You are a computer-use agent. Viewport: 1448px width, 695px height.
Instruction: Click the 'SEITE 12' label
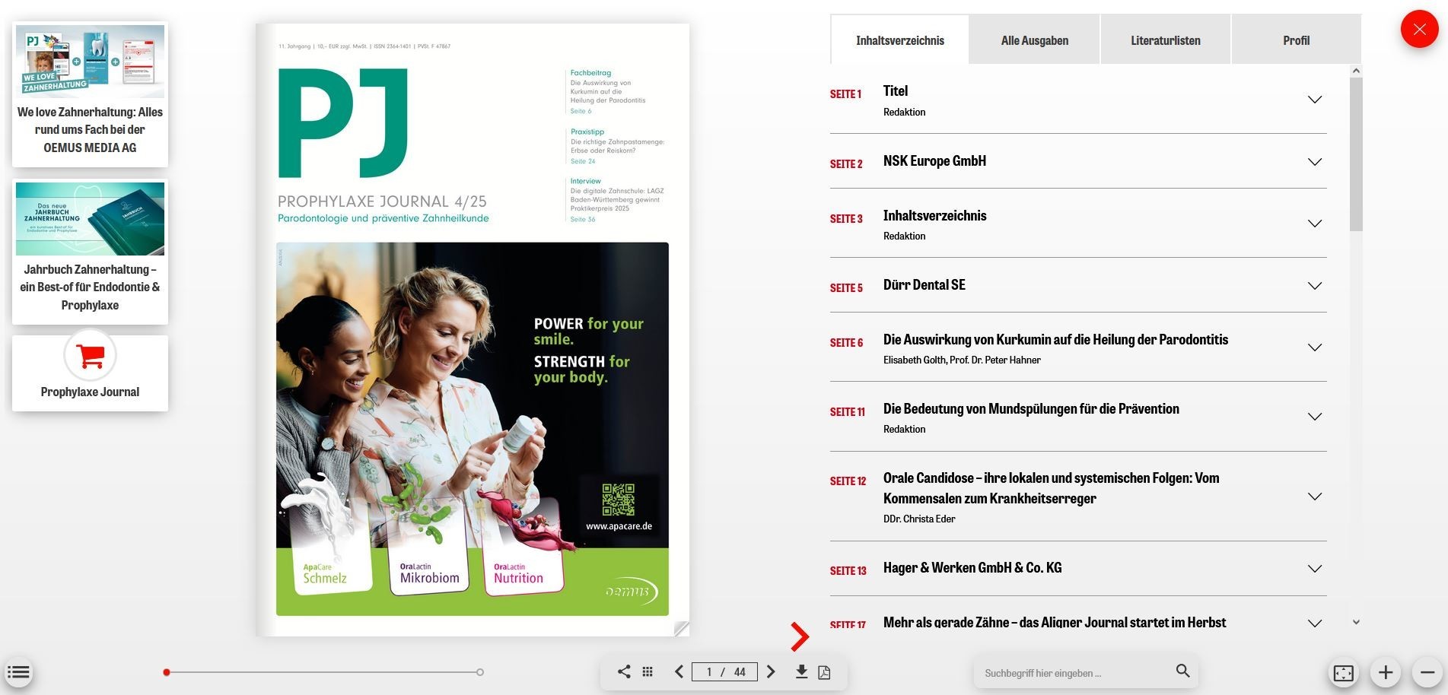click(x=848, y=481)
